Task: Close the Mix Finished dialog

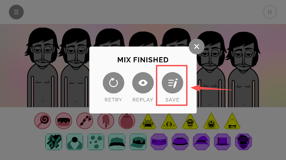Action: coord(197,46)
